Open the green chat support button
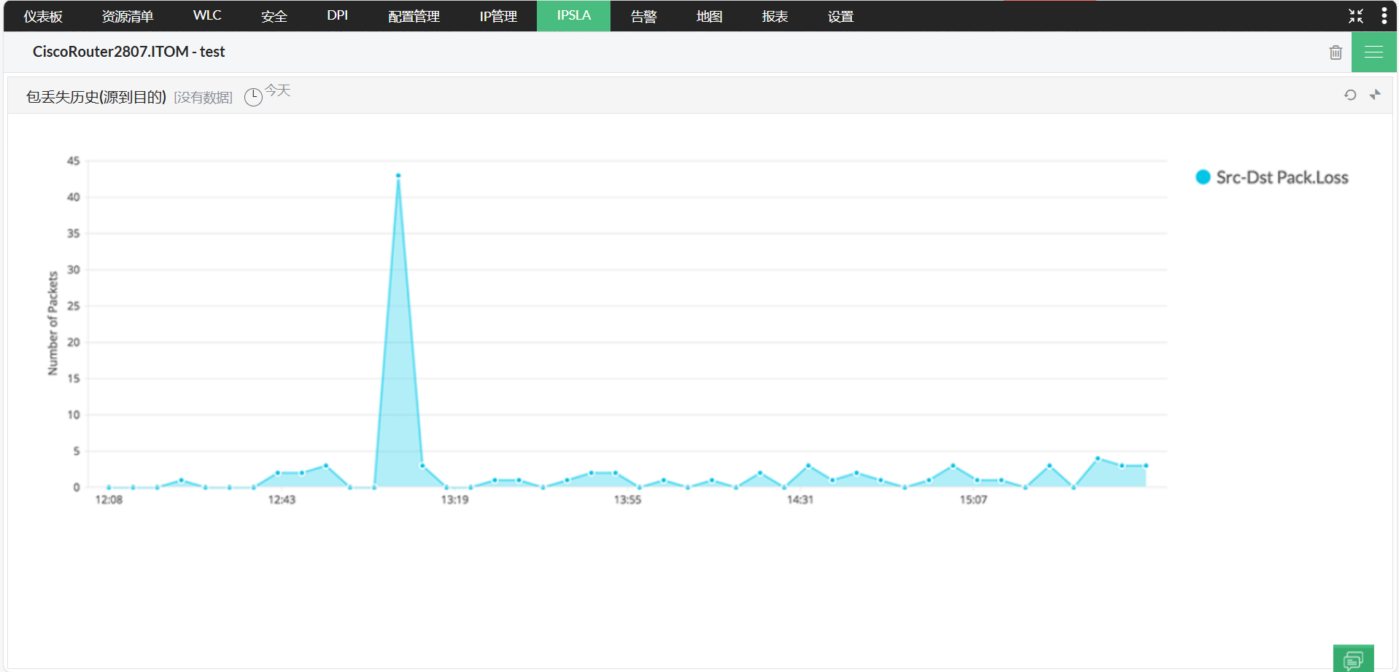Screen dimensions: 1399x672 coord(1353,658)
